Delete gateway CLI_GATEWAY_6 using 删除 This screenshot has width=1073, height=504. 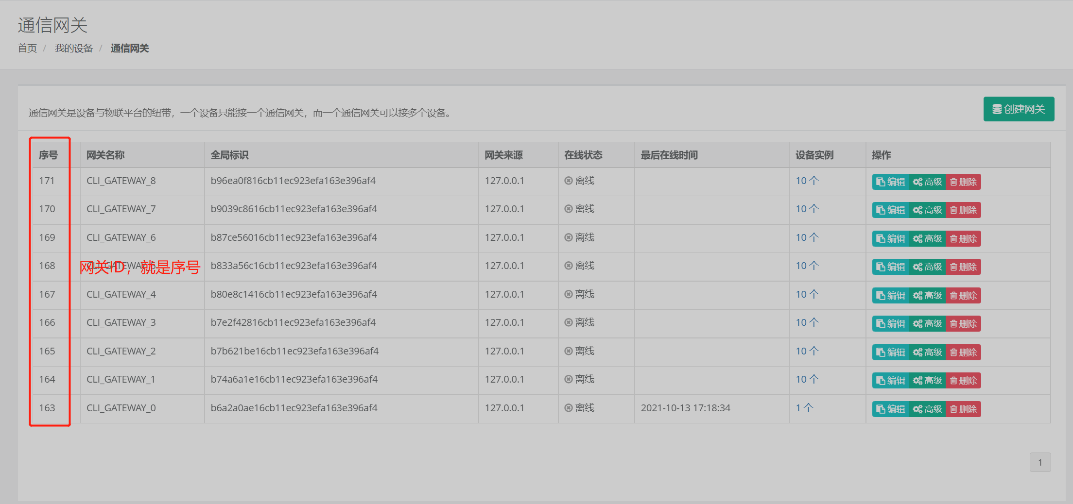pyautogui.click(x=963, y=239)
